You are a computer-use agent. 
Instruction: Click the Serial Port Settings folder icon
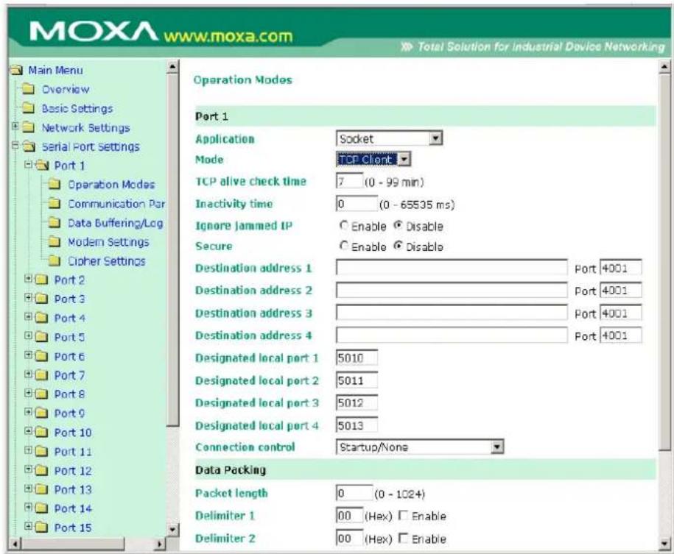pyautogui.click(x=29, y=146)
